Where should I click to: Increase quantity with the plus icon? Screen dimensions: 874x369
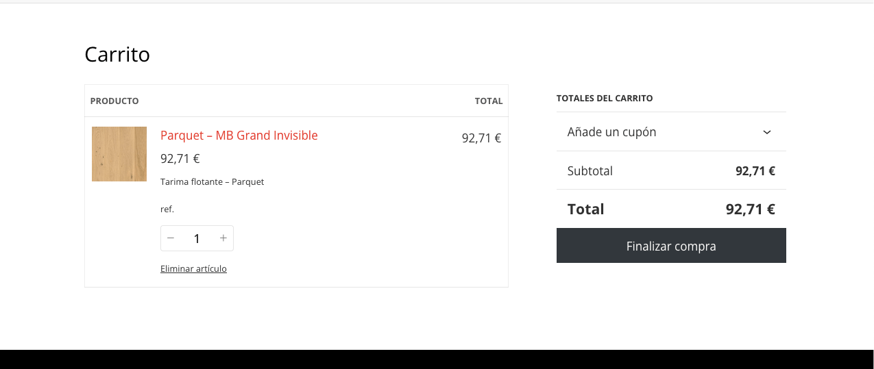(x=223, y=238)
